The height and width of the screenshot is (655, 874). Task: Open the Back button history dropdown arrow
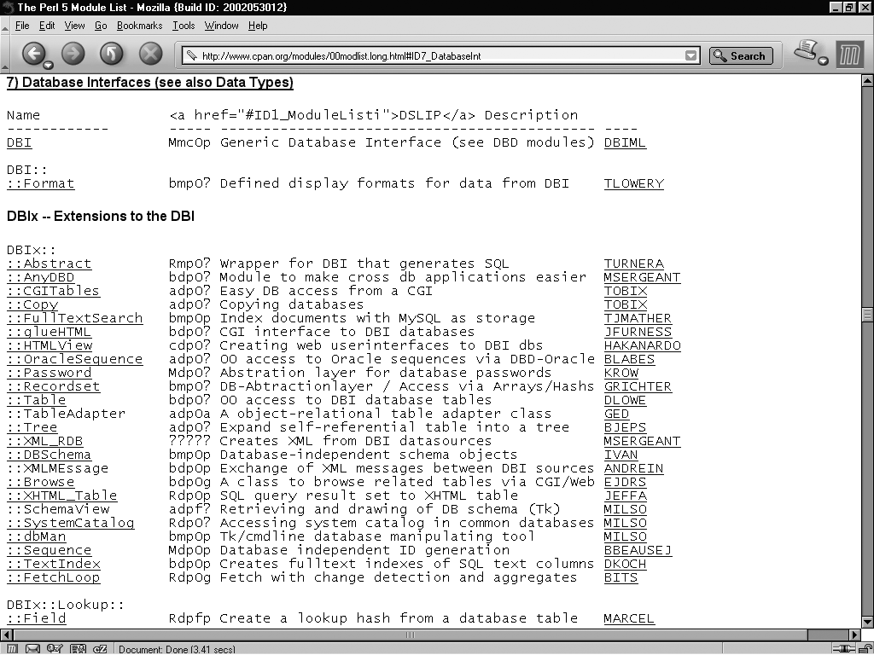[x=48, y=65]
